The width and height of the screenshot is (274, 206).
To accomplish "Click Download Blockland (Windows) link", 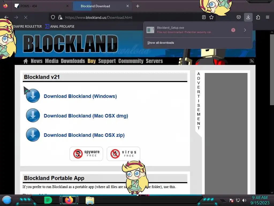I will (x=80, y=96).
